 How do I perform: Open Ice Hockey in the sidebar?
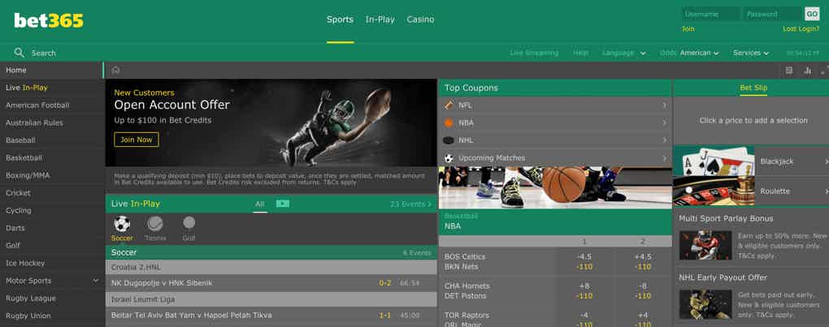click(52, 263)
